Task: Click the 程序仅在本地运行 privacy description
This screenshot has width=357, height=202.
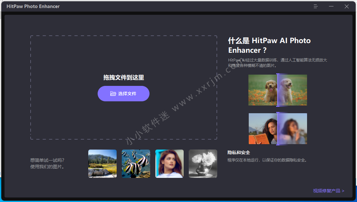Action: (268, 160)
